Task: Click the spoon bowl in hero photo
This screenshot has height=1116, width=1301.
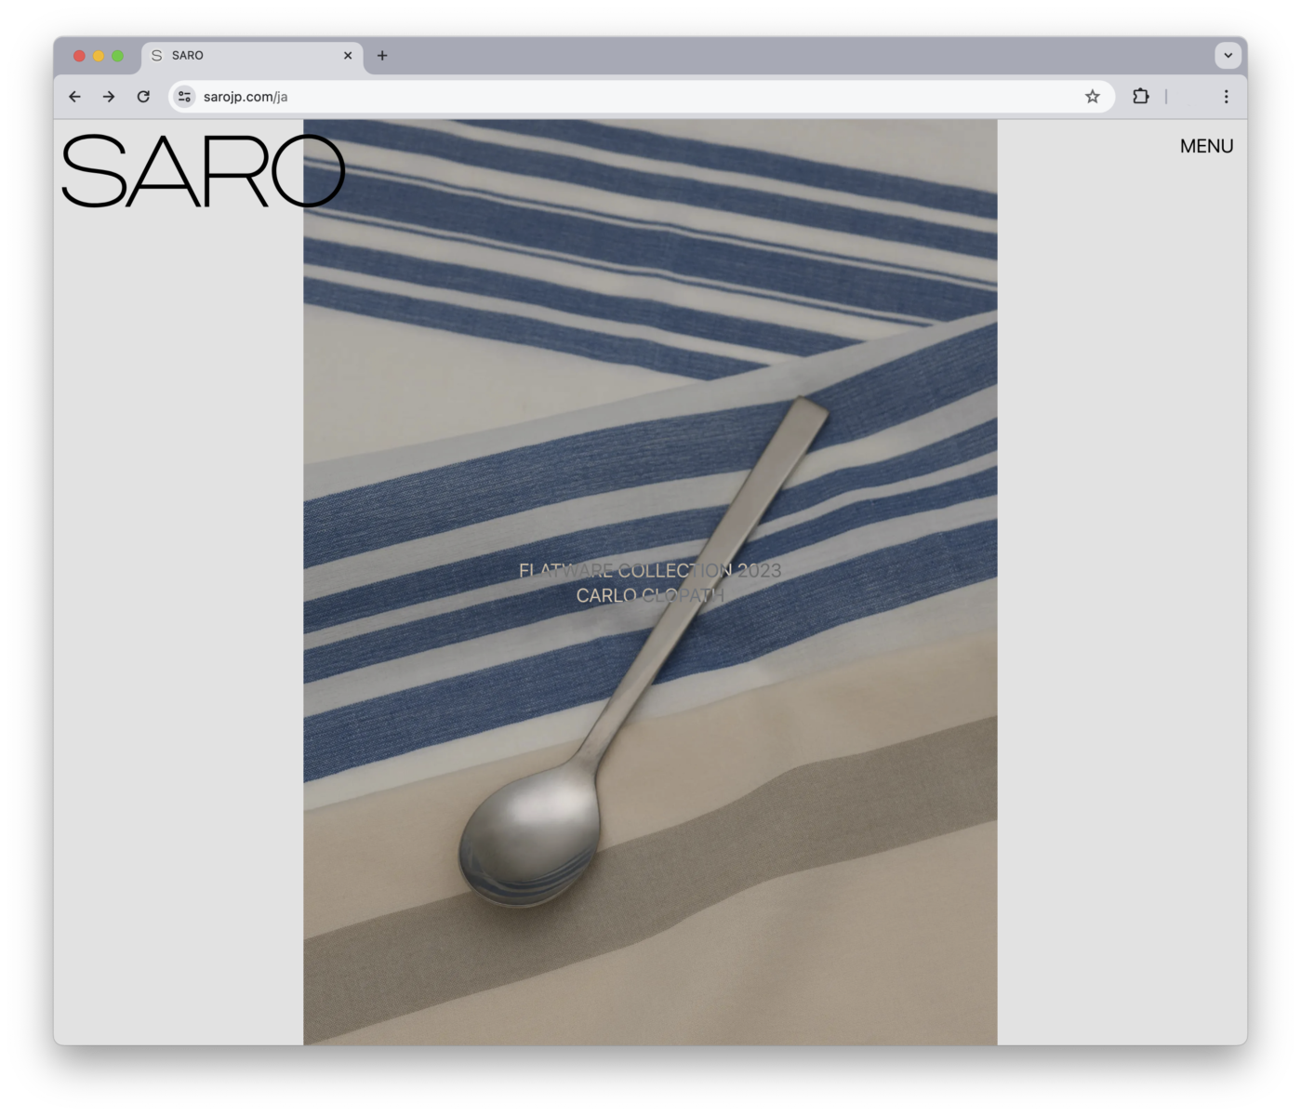Action: 526,842
